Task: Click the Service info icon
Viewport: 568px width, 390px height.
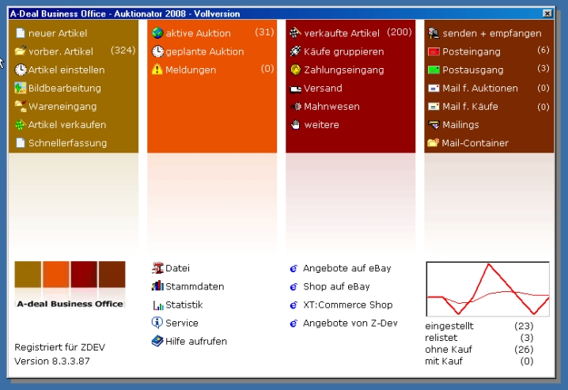Action: 158,323
